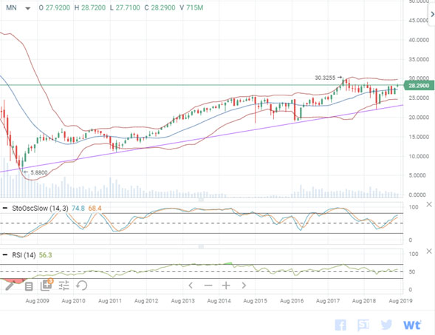435x335 pixels.
Task: Open the add indicator icon with badge
Action: tap(47, 285)
